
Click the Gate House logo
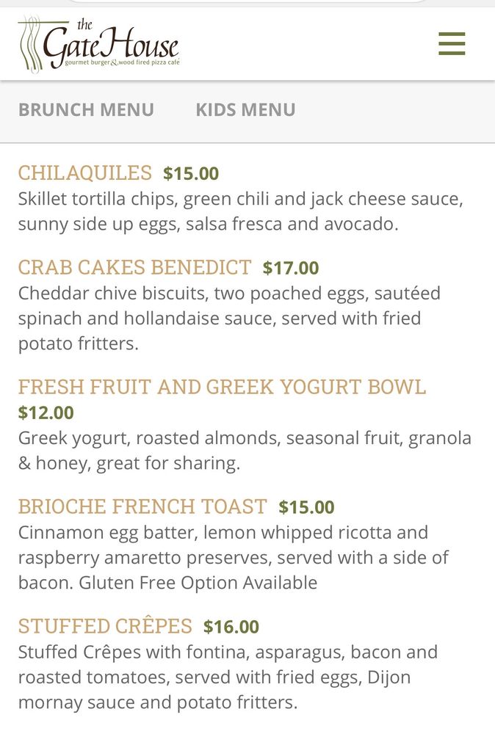[x=98, y=44]
